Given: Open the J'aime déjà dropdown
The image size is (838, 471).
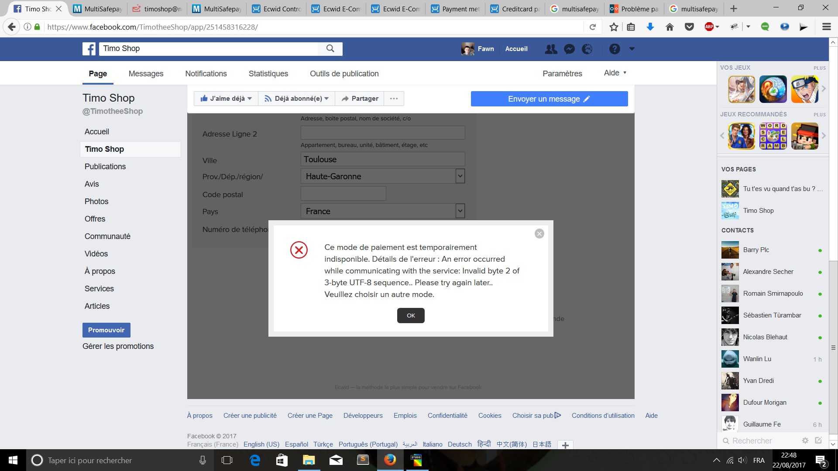Looking at the screenshot, I should pyautogui.click(x=226, y=99).
